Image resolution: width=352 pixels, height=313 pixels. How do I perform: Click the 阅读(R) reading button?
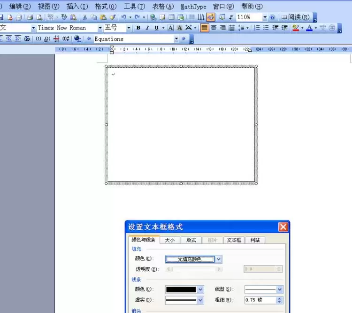point(296,17)
